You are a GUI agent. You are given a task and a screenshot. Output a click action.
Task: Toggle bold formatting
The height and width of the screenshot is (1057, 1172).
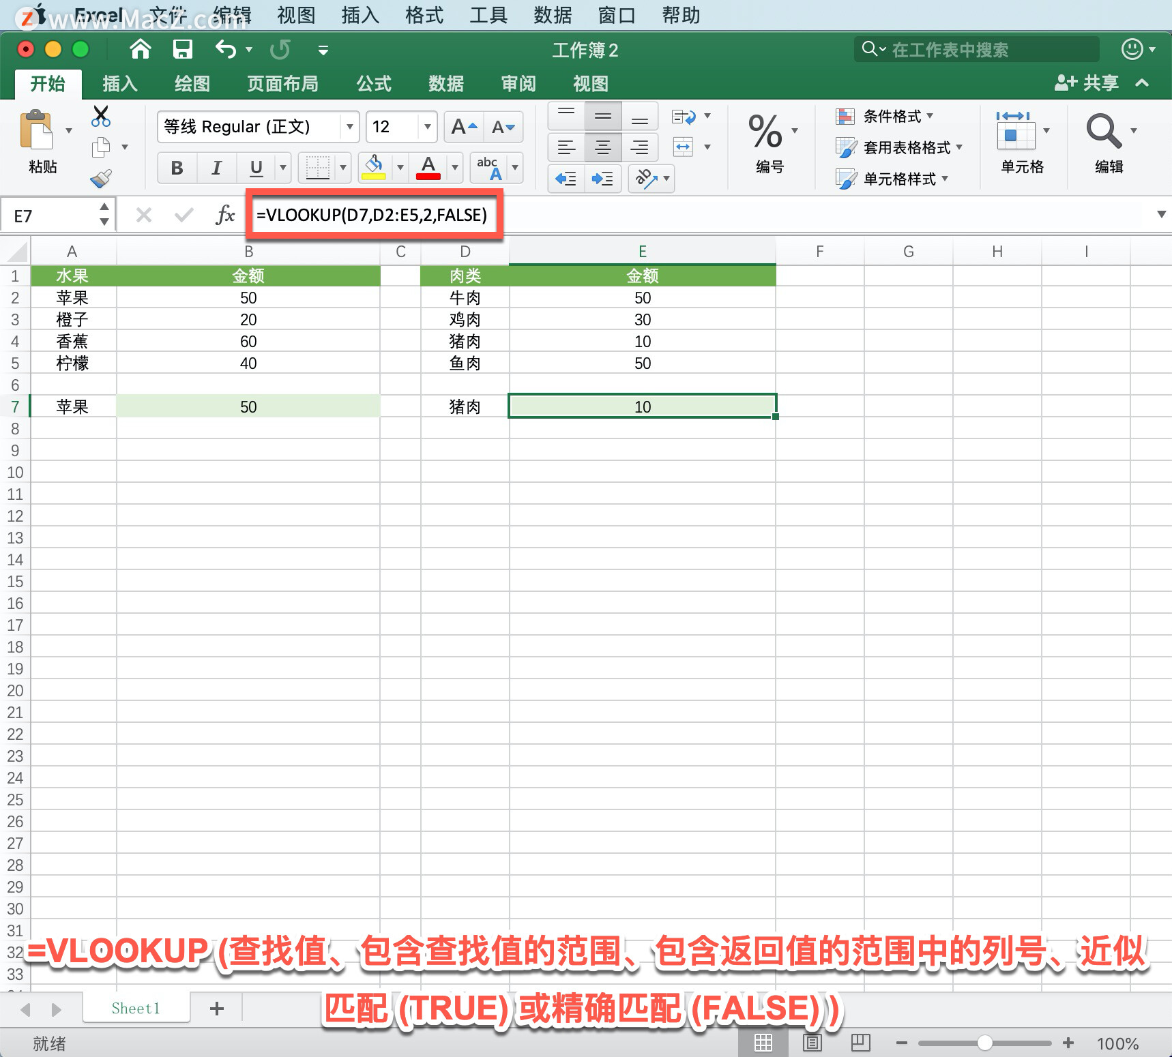tap(177, 168)
